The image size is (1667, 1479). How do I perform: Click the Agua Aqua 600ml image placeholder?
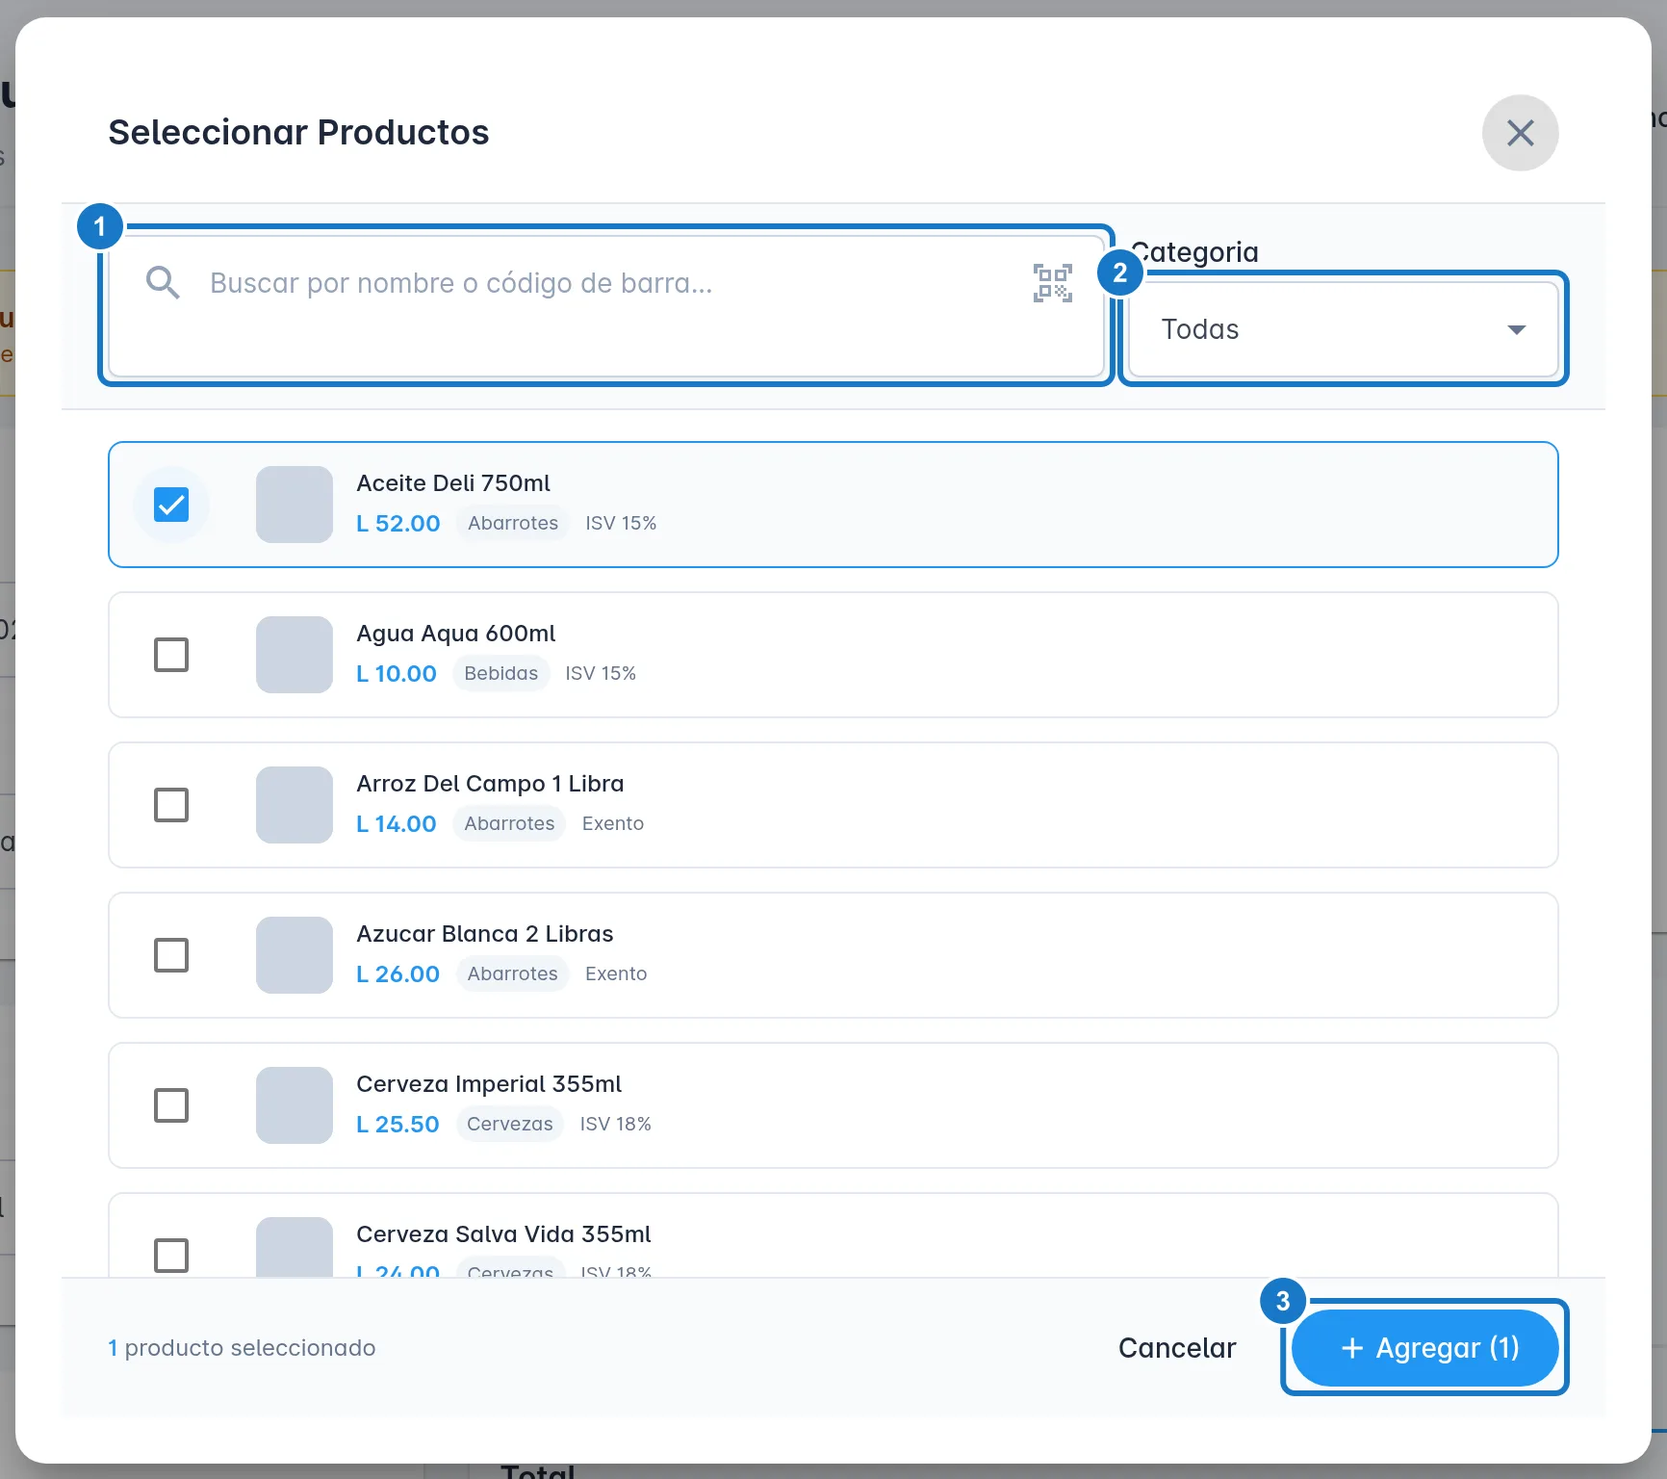(x=295, y=655)
